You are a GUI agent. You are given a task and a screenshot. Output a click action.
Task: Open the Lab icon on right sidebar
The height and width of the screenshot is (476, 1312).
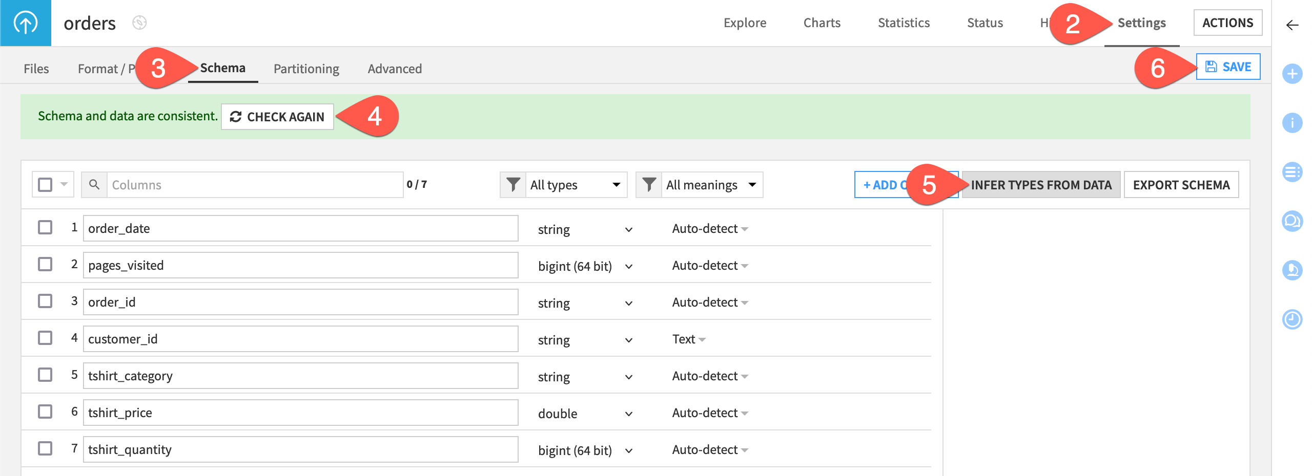pos(1292,271)
